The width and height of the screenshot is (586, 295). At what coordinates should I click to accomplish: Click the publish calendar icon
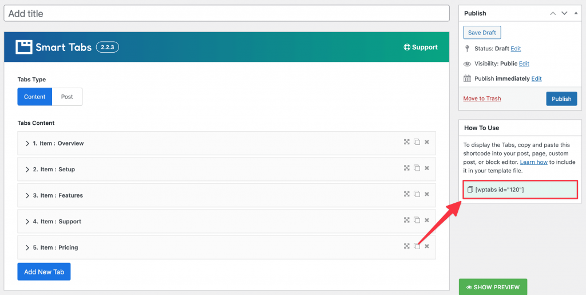[467, 78]
